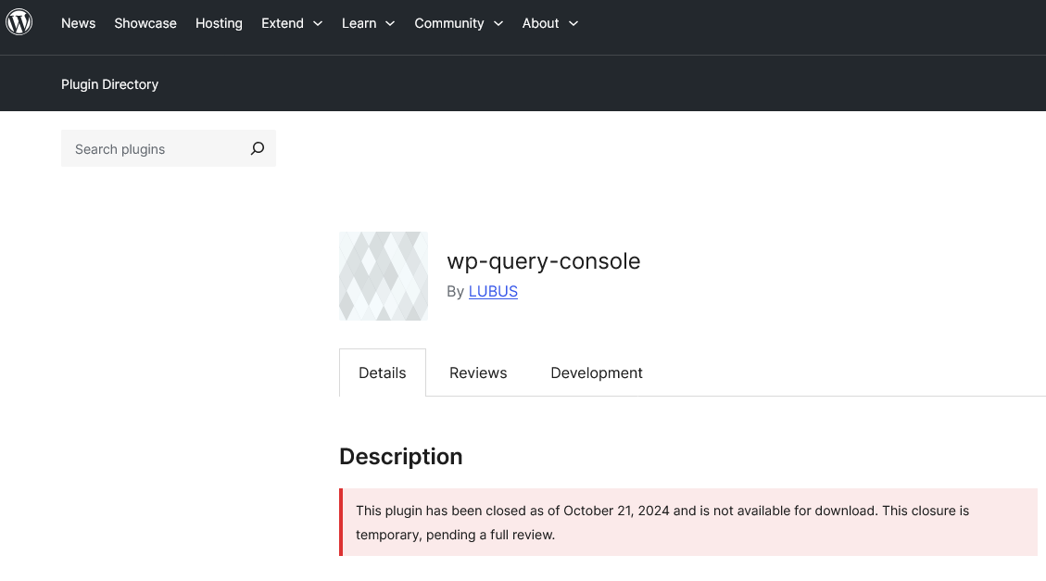Click the Description heading
1046x581 pixels.
point(401,456)
